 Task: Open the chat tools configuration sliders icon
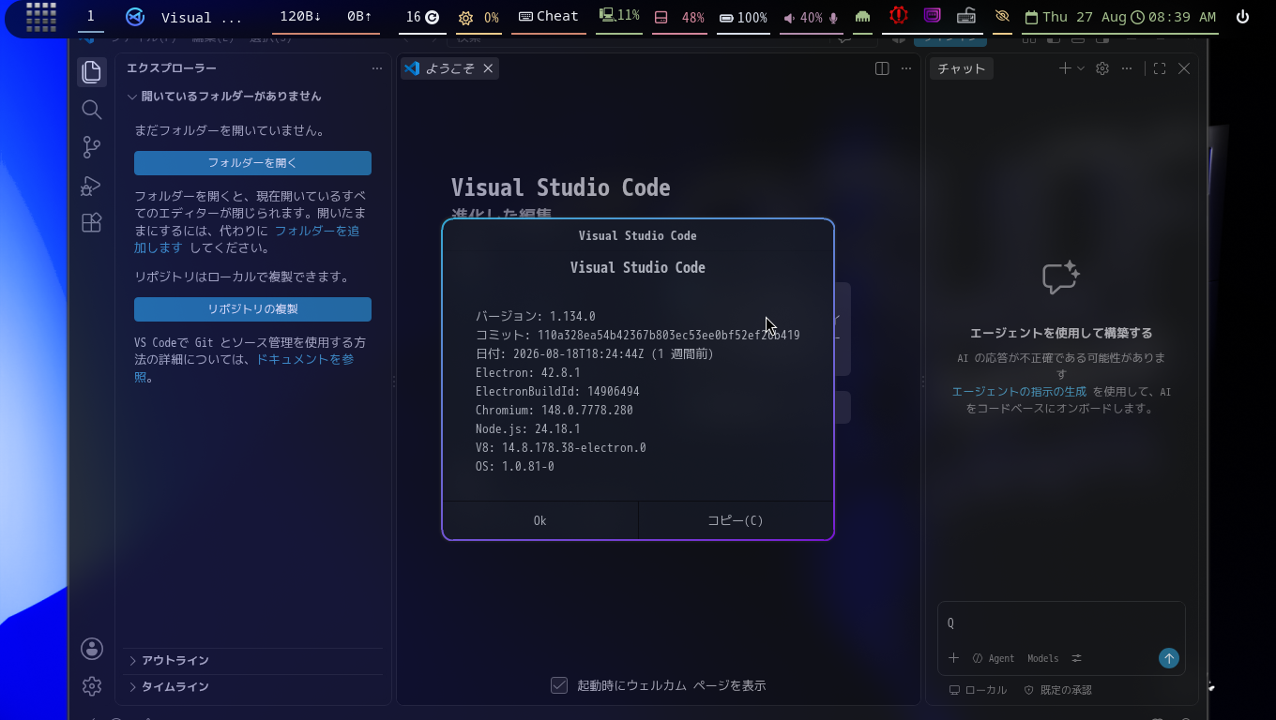tap(1077, 658)
